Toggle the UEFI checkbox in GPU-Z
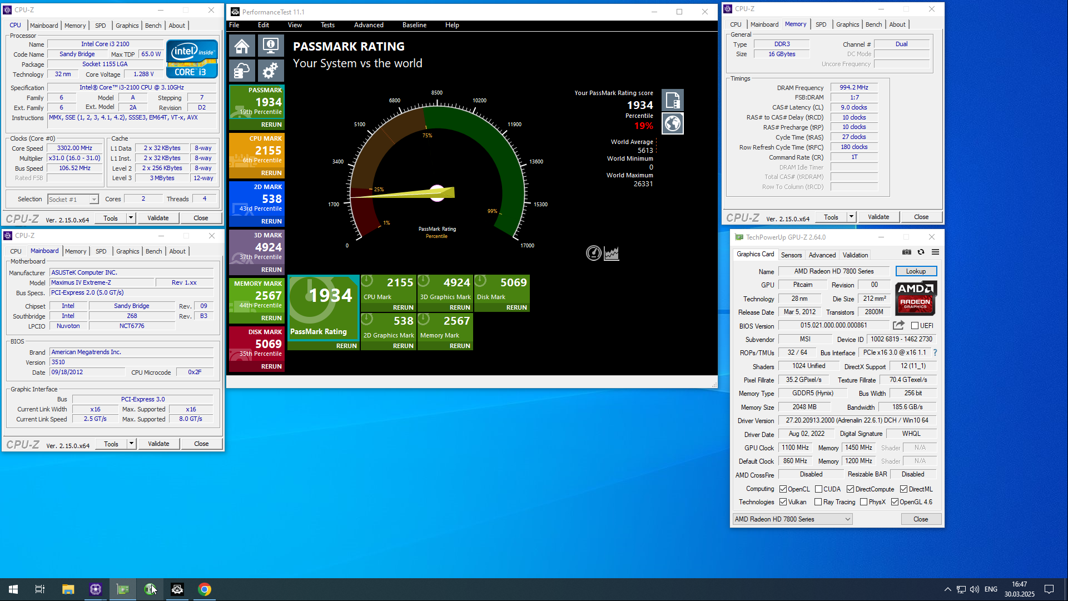 tap(915, 326)
